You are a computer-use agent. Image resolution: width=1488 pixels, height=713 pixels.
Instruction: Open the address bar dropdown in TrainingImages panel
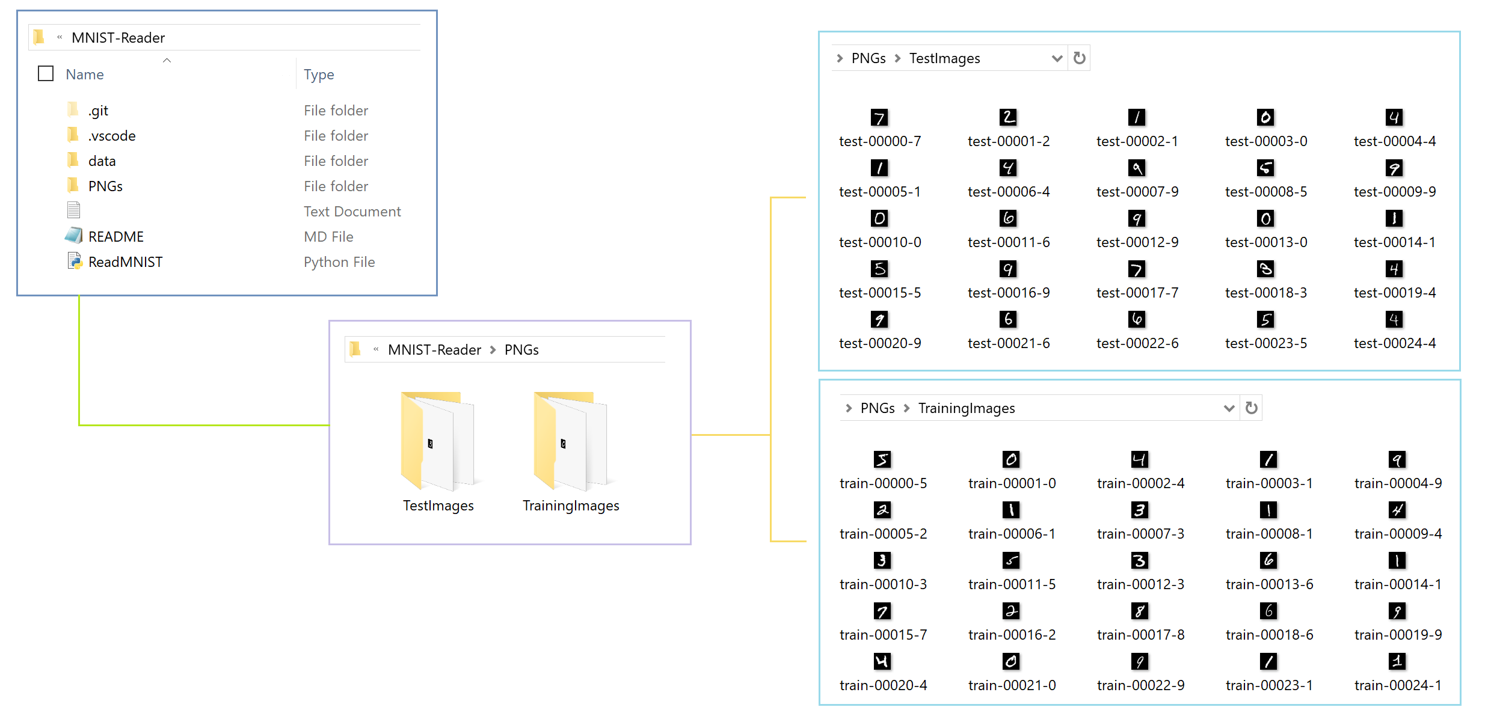click(1228, 408)
